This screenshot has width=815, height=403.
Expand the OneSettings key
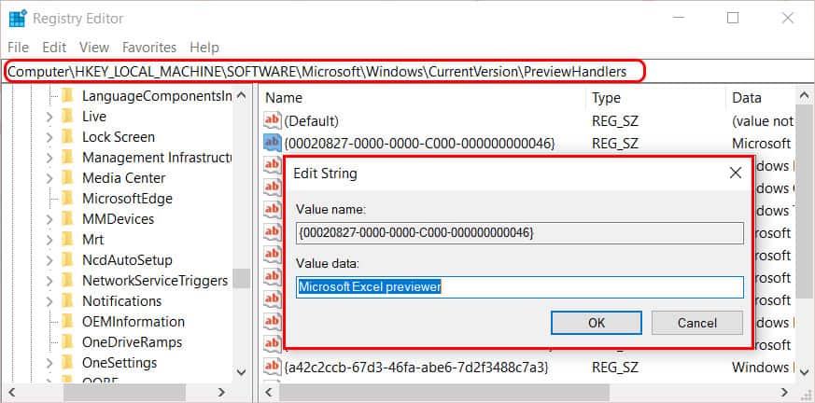point(49,363)
